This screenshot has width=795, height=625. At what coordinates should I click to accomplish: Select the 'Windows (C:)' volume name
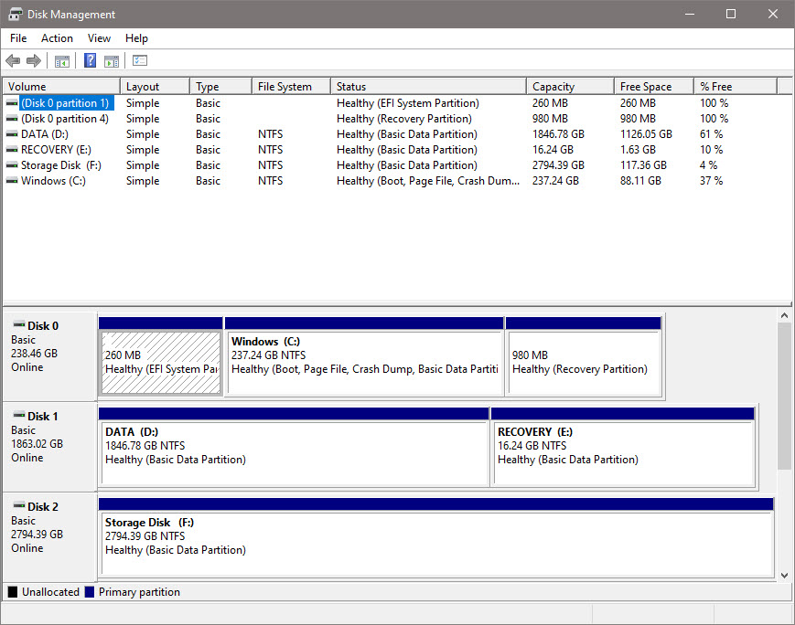click(x=53, y=181)
